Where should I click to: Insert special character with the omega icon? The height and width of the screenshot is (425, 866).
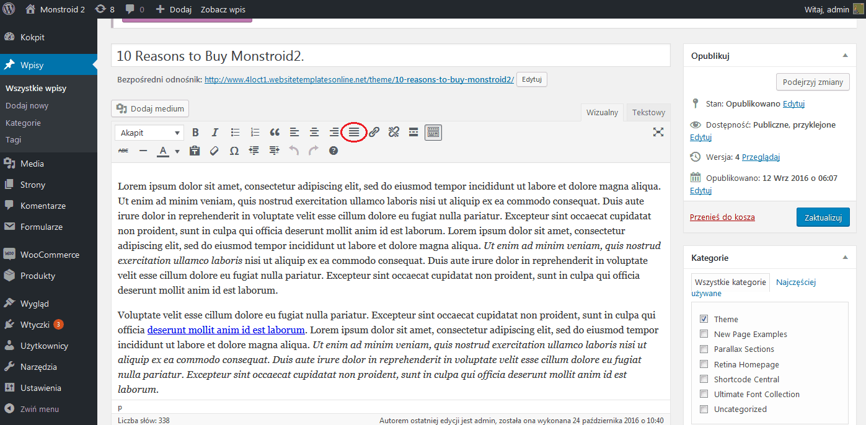234,151
